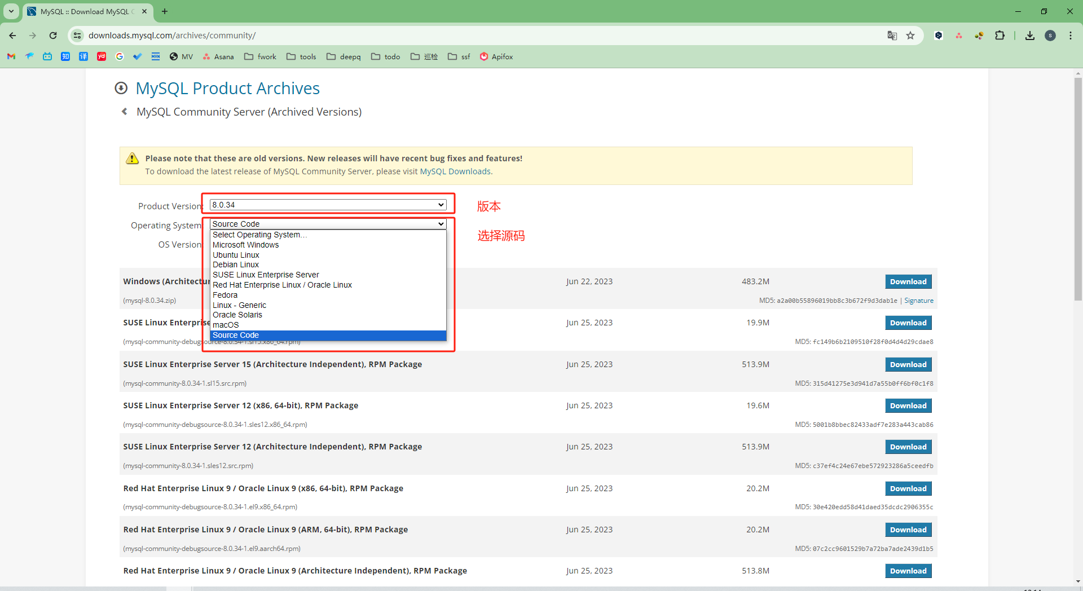The width and height of the screenshot is (1083, 591).
Task: Open the Product Version 8.0.34 dropdown
Action: click(x=328, y=205)
